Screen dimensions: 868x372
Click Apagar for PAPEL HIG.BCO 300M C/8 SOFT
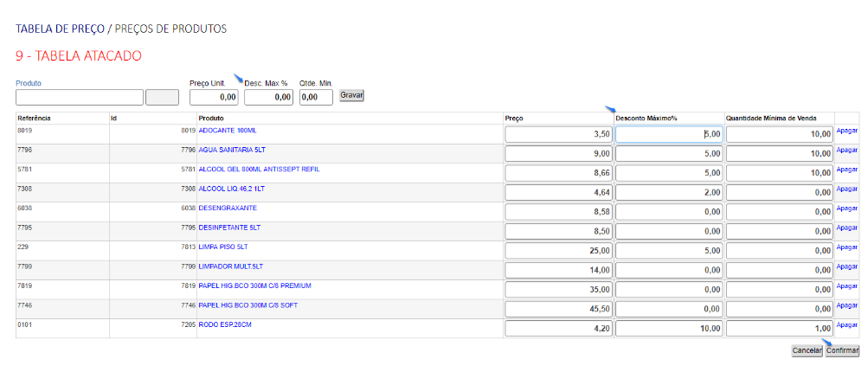(x=846, y=305)
